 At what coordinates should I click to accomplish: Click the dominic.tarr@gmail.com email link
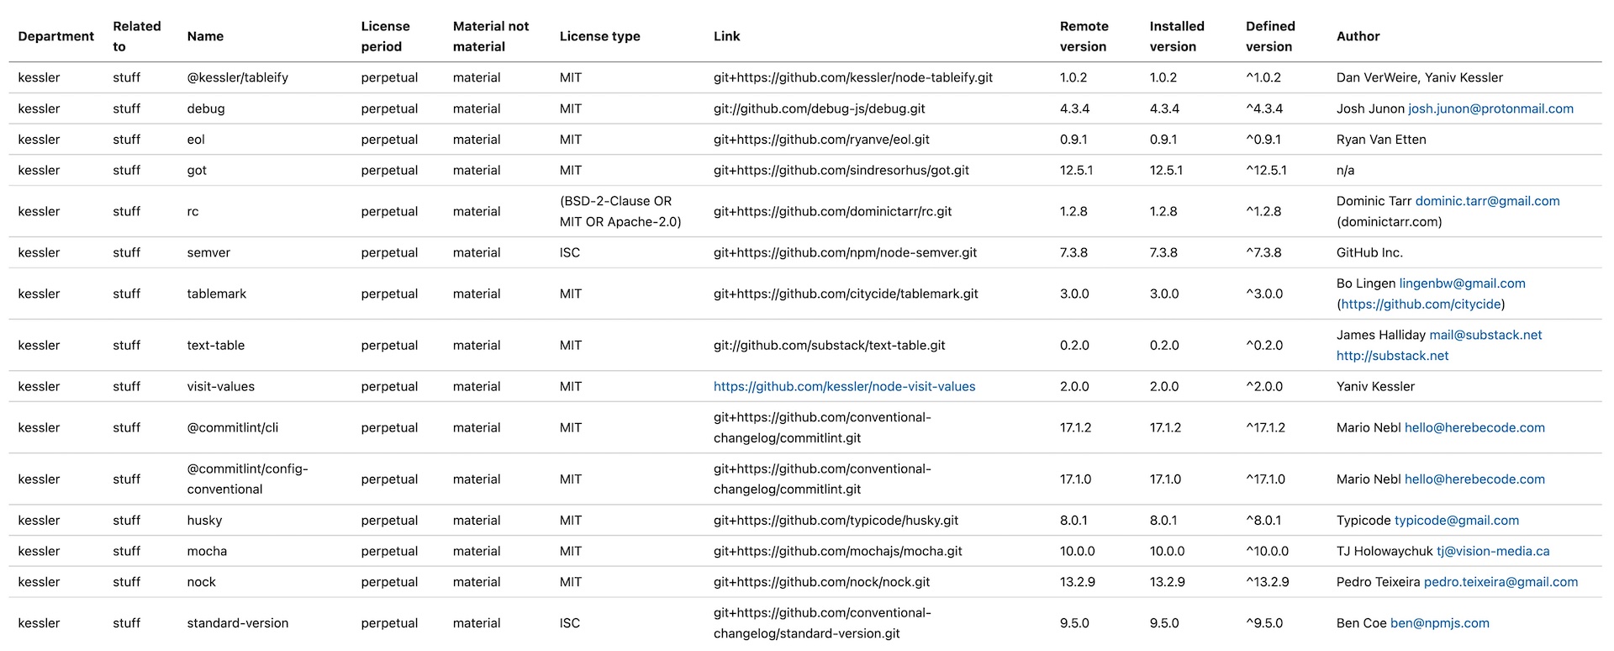click(1487, 201)
